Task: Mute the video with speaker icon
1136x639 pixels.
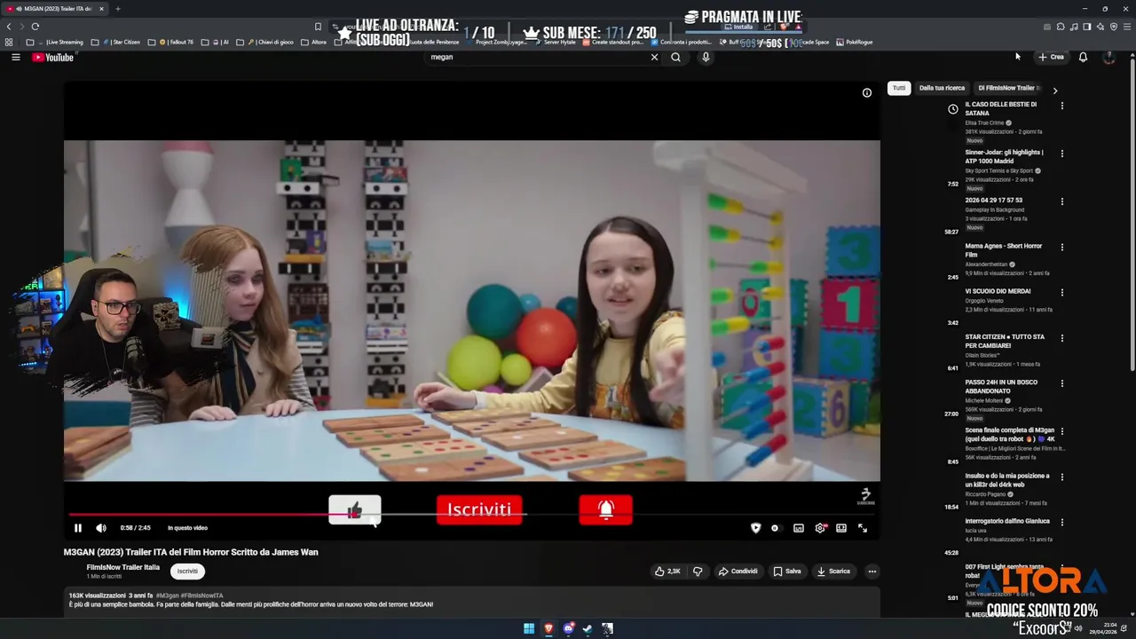Action: 101,528
